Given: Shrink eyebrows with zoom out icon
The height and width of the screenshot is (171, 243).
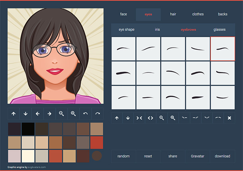Looking at the screenshot, I should coord(162,118).
